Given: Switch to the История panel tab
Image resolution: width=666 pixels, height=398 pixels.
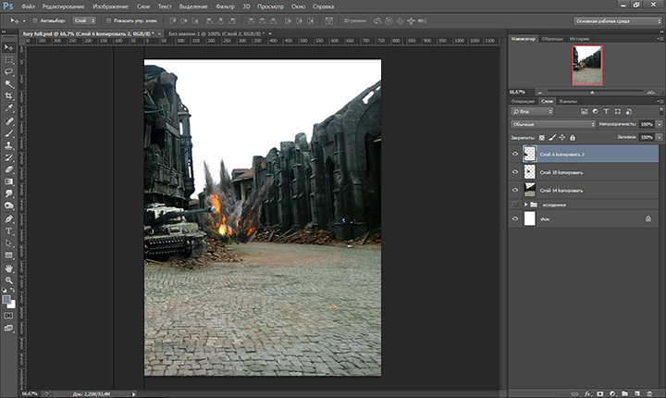Looking at the screenshot, I should pos(579,39).
